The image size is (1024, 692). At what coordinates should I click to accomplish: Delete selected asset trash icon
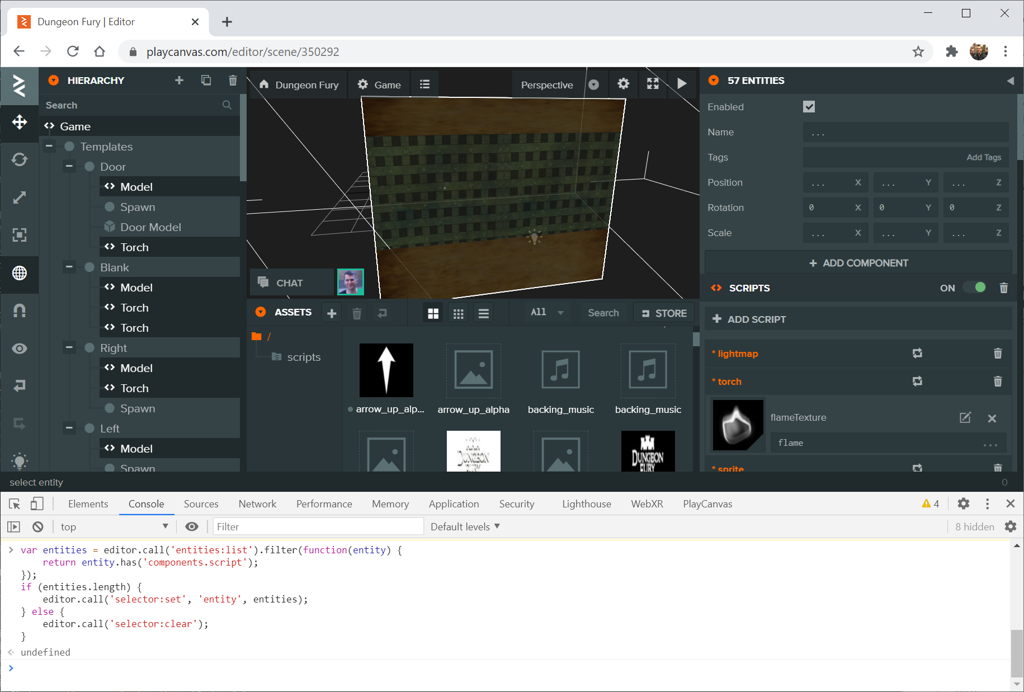(x=357, y=313)
